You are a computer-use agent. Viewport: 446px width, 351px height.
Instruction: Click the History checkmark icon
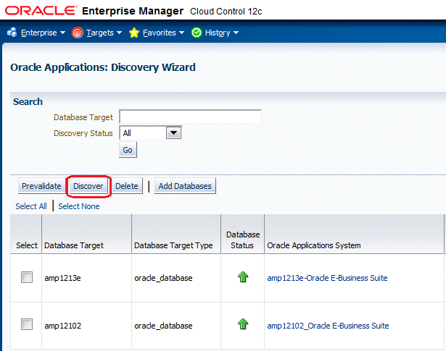[197, 33]
